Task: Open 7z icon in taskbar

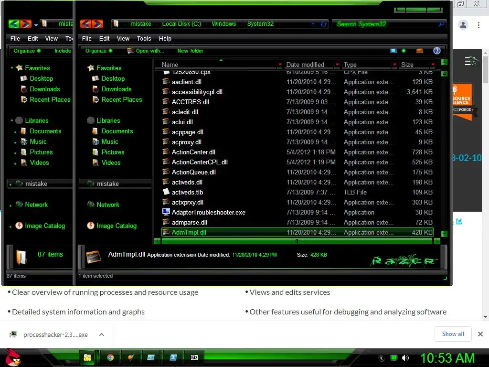Action: (194, 357)
